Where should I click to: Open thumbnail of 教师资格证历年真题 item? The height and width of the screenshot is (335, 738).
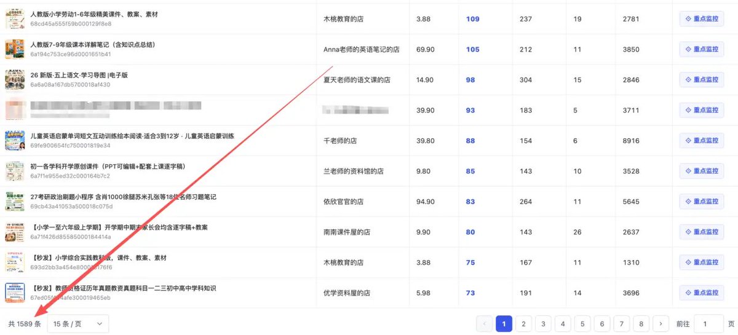15,293
